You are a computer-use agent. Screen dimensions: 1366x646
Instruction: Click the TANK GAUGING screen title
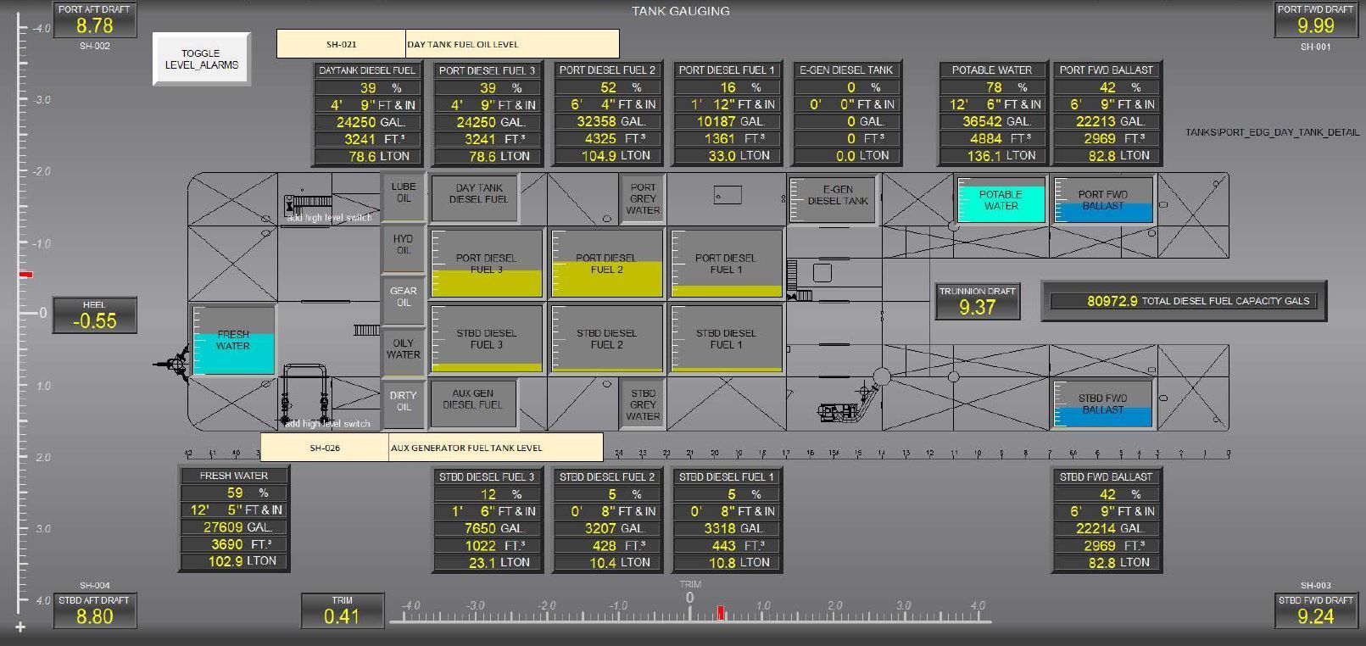[x=680, y=11]
